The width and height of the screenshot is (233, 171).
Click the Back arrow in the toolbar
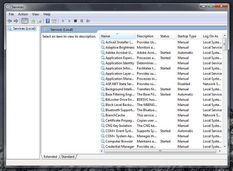[10, 21]
